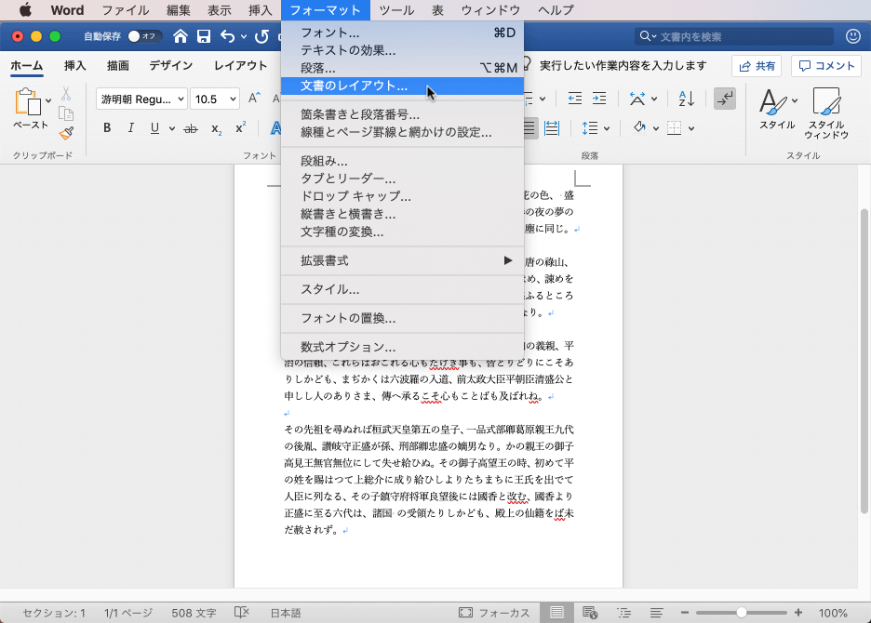Click the zoom slider in status bar
Viewport: 871px width, 623px height.
click(x=741, y=613)
